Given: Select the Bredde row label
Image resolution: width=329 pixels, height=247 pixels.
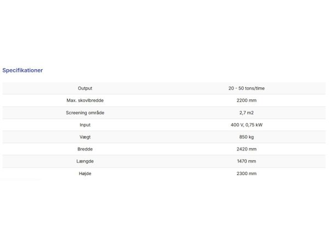Looking at the screenshot, I should 85,149.
